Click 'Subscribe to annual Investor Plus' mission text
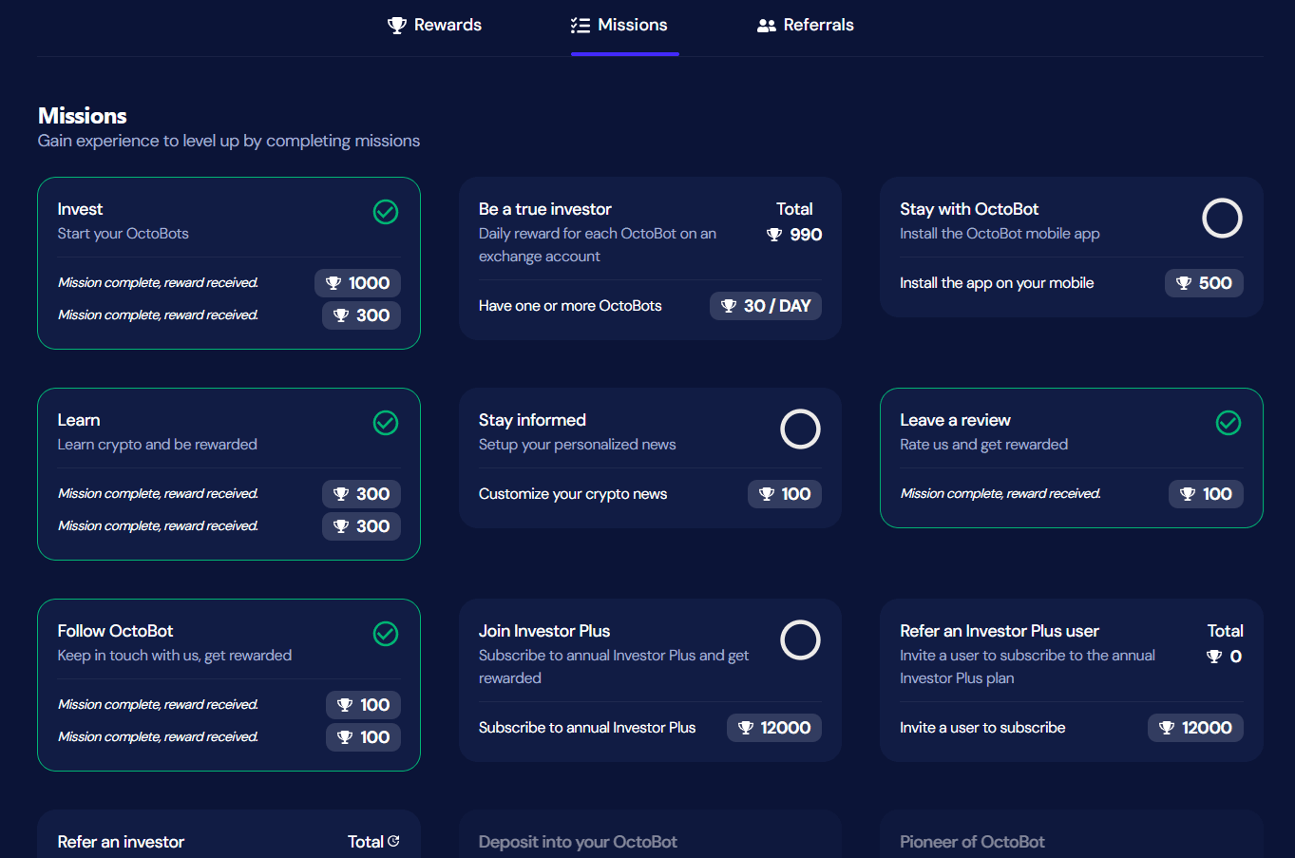Image resolution: width=1295 pixels, height=858 pixels. click(x=587, y=728)
